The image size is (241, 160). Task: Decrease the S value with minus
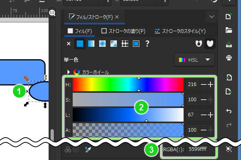click(x=204, y=100)
